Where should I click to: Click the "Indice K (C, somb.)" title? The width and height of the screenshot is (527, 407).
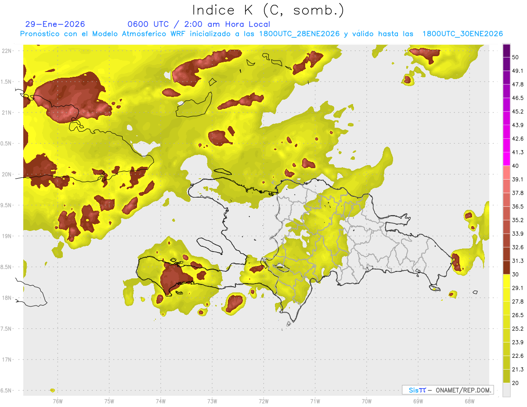(268, 10)
